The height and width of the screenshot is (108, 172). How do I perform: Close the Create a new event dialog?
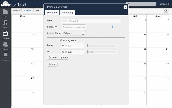125,7
